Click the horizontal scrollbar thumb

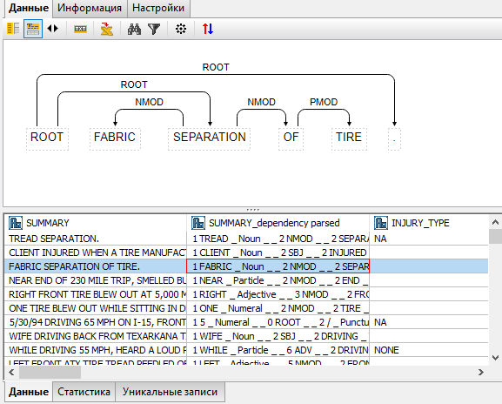(x=50, y=372)
